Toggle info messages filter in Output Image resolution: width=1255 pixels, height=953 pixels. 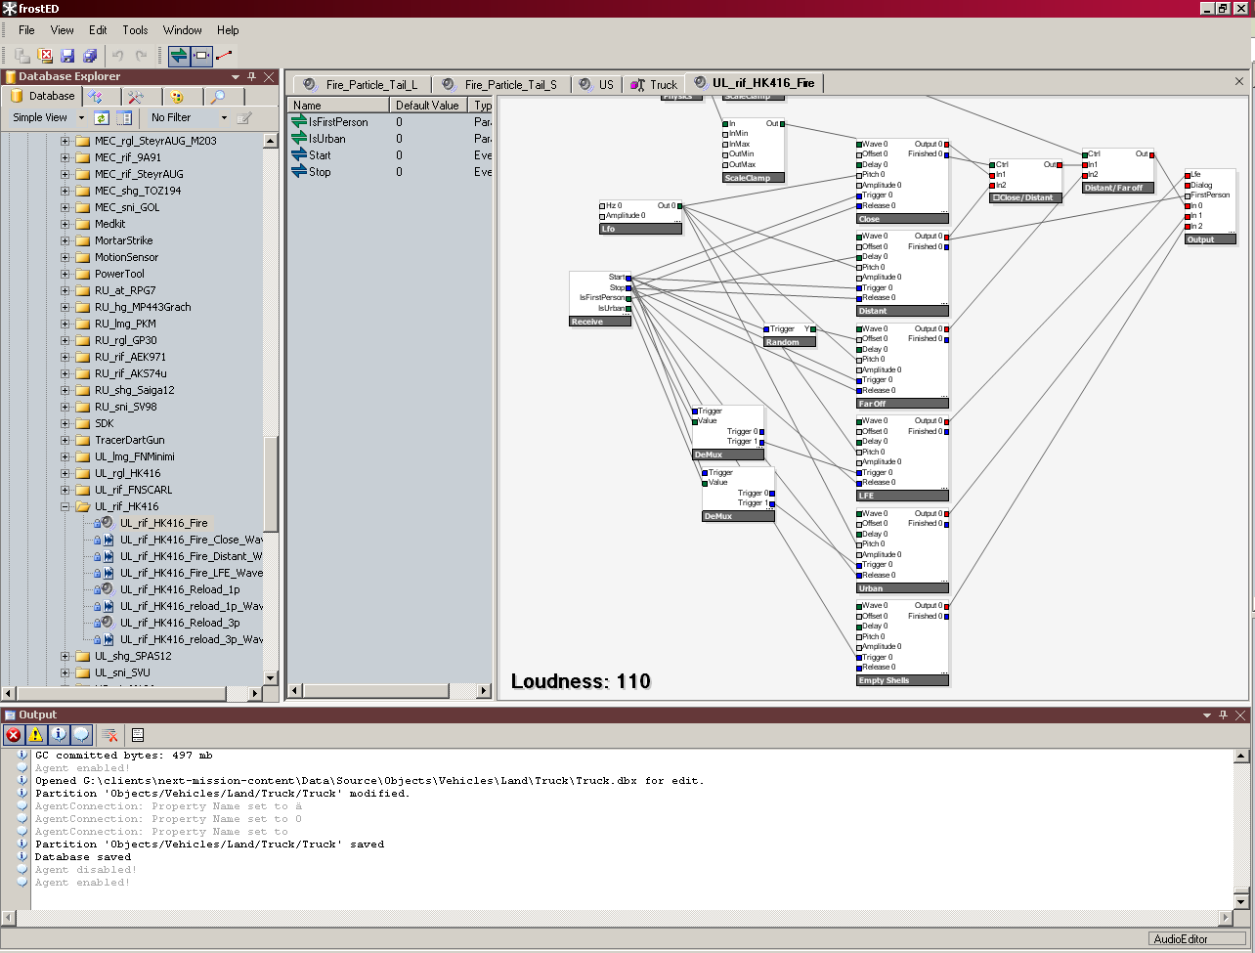coord(59,735)
